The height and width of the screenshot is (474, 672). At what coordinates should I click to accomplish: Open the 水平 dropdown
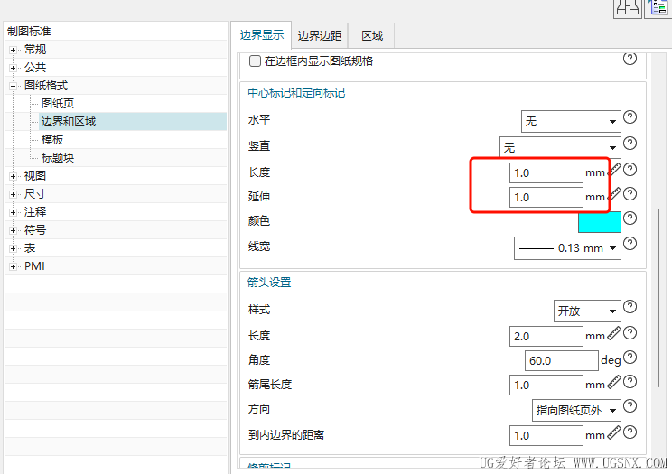click(x=571, y=121)
